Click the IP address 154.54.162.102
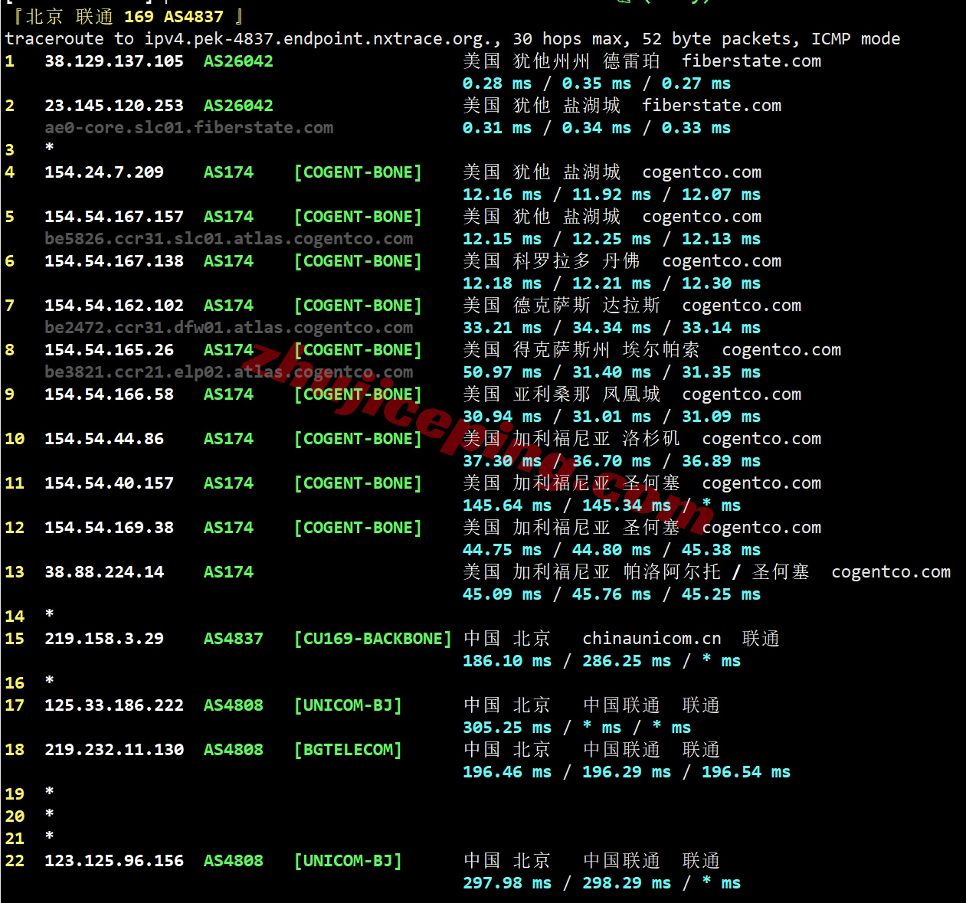The image size is (966, 903). 114,306
